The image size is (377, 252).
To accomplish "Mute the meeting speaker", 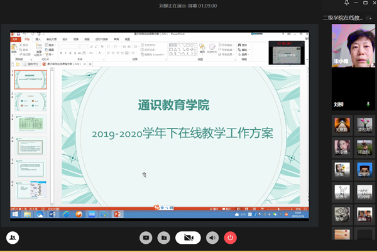I will [x=212, y=238].
